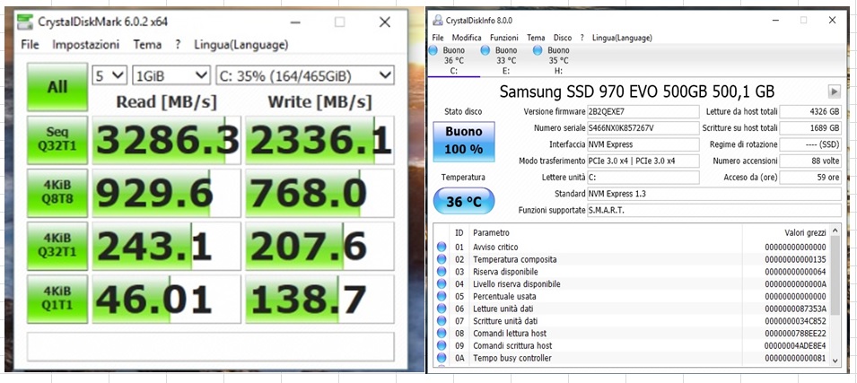Click the firmware version field 2B2QEXE7

tap(643, 112)
